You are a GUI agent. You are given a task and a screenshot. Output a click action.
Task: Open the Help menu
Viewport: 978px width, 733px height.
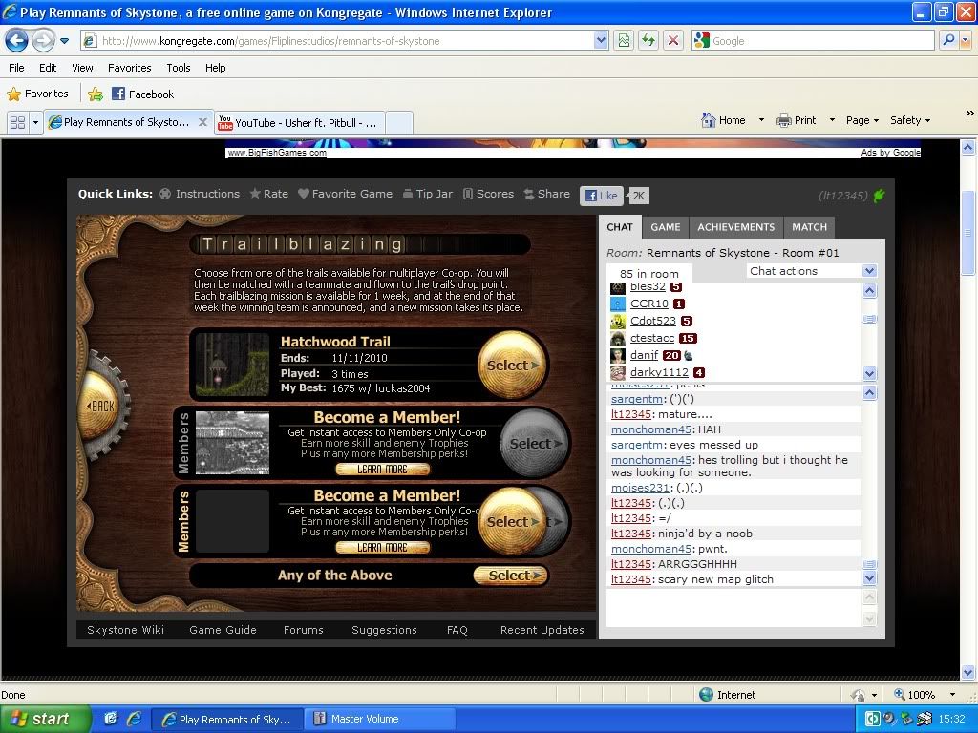215,68
